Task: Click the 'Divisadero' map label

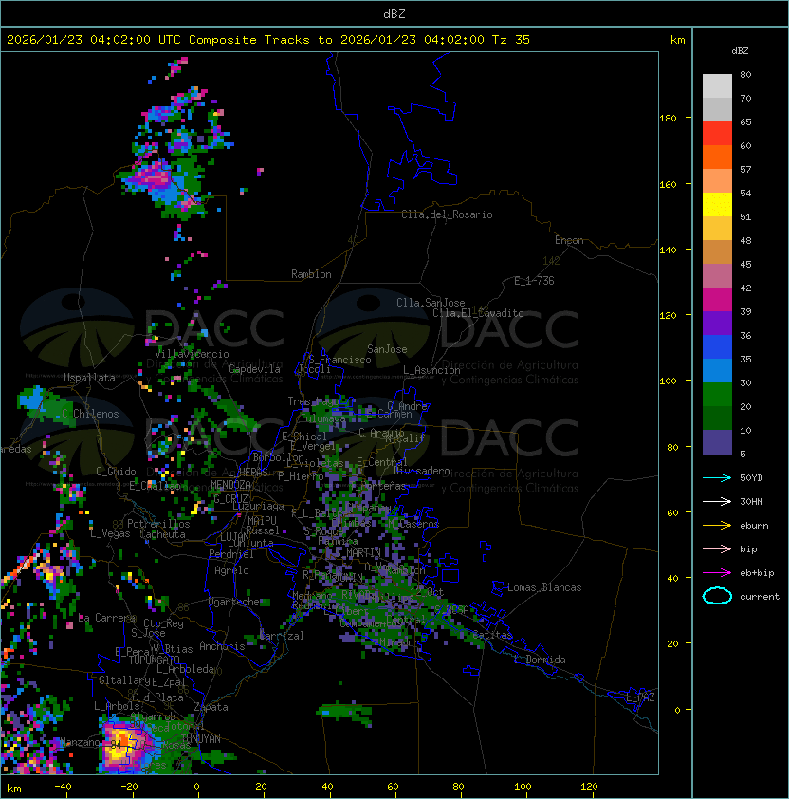Action: click(421, 471)
